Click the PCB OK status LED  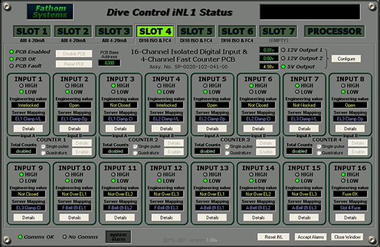coord(11,59)
